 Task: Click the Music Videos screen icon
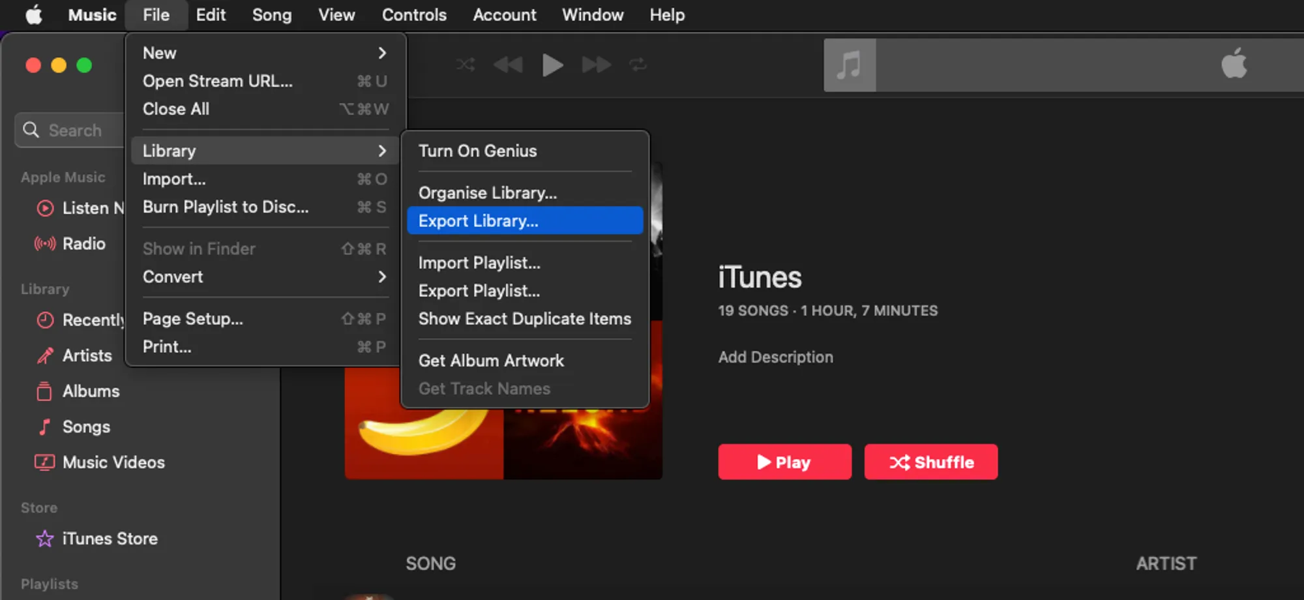[x=44, y=462]
